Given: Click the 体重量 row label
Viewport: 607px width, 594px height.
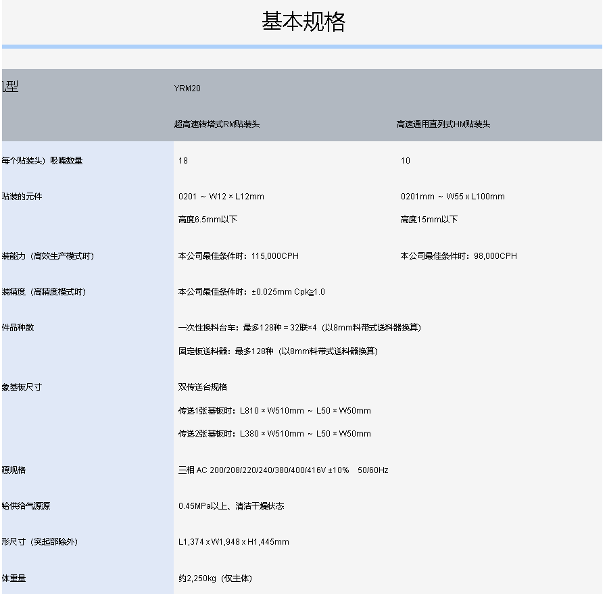Looking at the screenshot, I should [x=14, y=578].
